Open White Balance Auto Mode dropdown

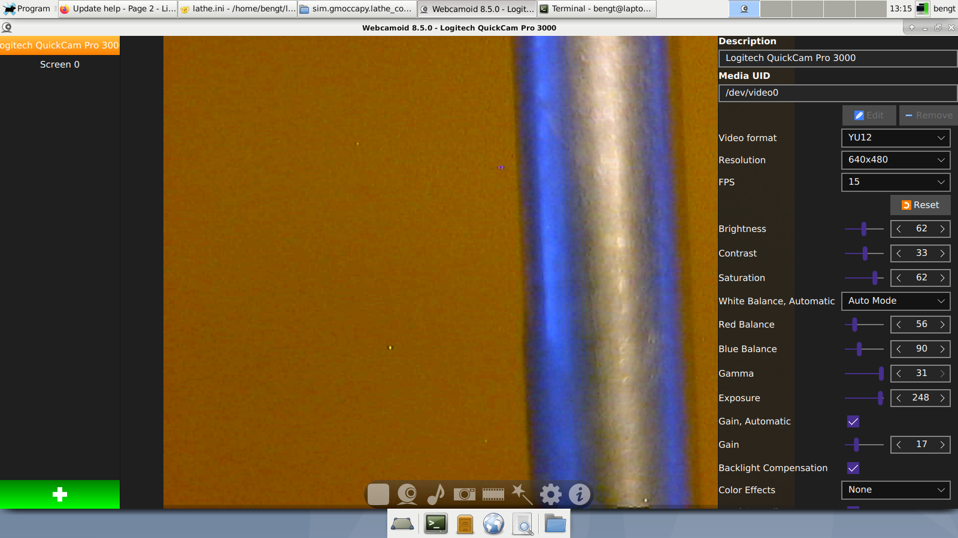pos(896,301)
